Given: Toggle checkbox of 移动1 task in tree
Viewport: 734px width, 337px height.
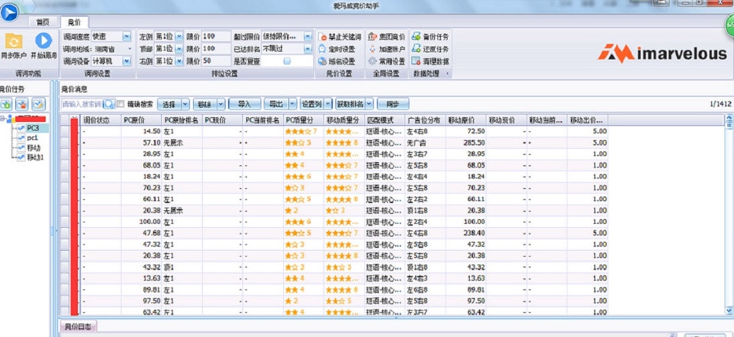Looking at the screenshot, I should pos(21,157).
